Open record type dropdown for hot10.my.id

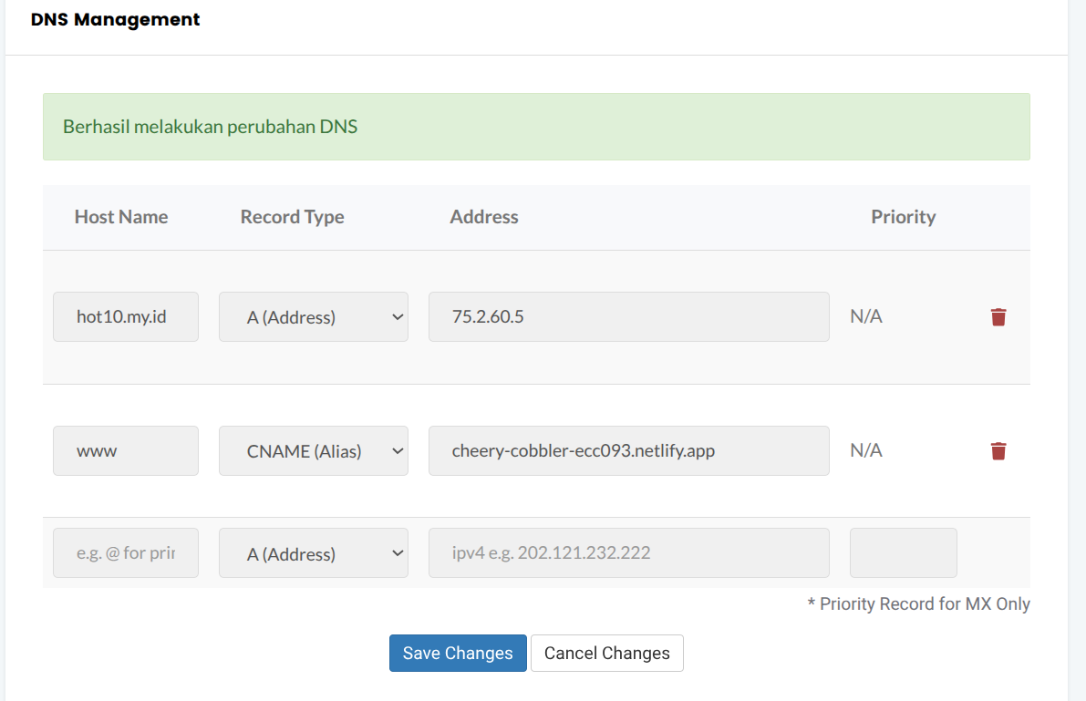[313, 316]
